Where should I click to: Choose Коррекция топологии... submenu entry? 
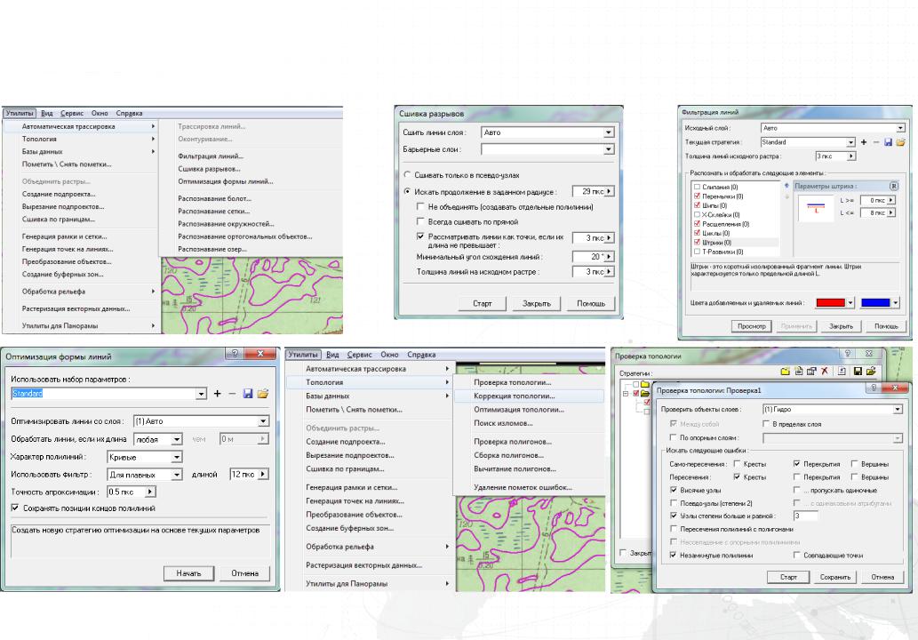[x=514, y=396]
